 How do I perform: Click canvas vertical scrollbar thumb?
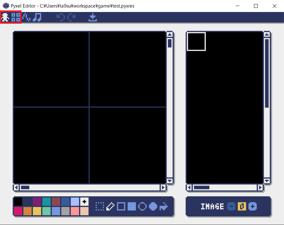(170, 43)
